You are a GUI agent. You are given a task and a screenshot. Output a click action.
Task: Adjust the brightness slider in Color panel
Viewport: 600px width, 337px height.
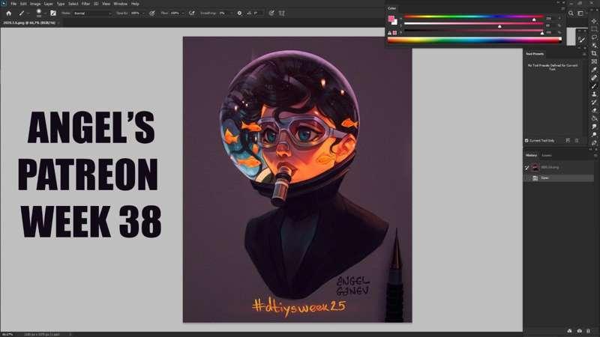[474, 32]
